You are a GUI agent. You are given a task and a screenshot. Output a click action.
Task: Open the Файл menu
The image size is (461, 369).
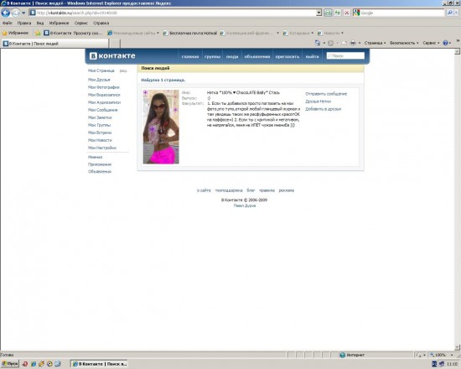[8, 23]
